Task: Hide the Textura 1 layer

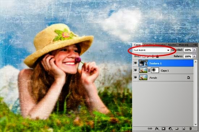Action: coord(135,63)
